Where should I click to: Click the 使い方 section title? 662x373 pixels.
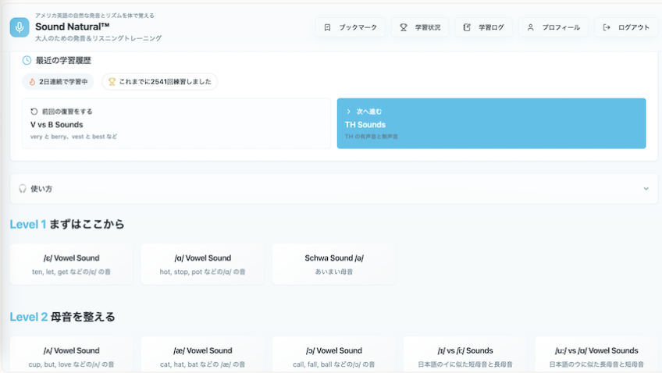(x=41, y=189)
